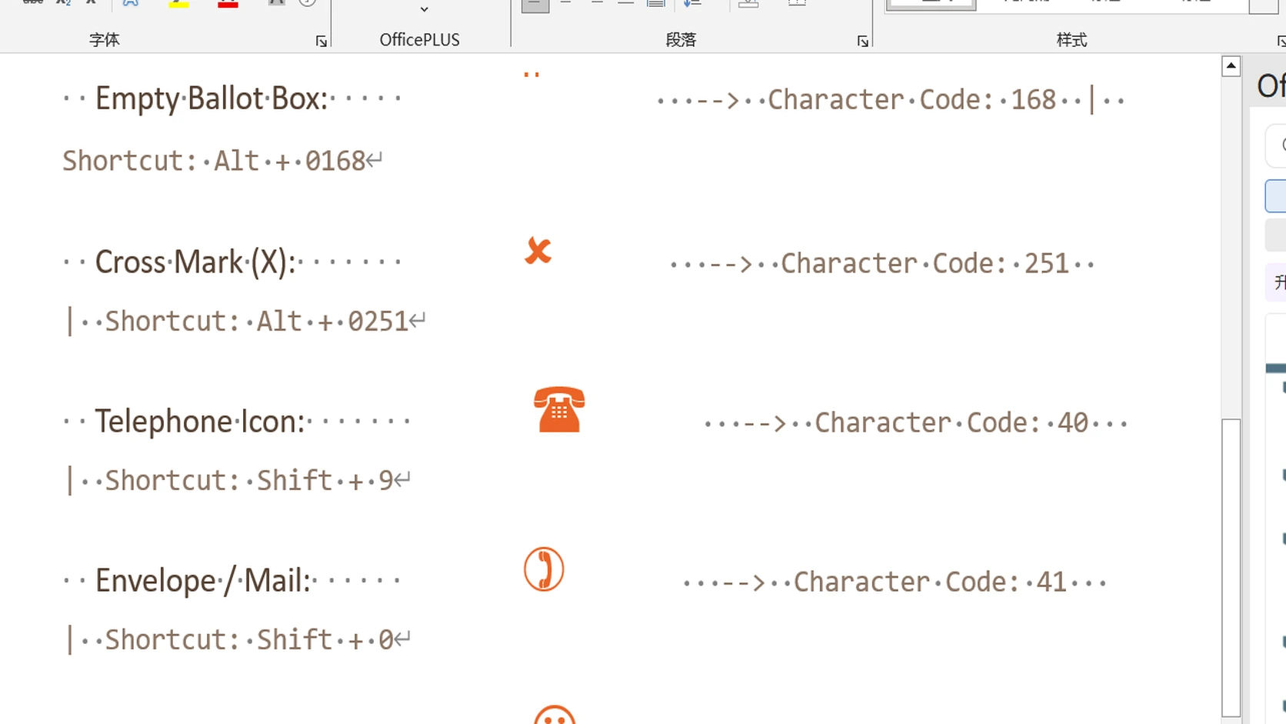Place cursor in 'Empty Ballot Box:' text
Viewport: 1286px width, 724px height.
(x=212, y=99)
